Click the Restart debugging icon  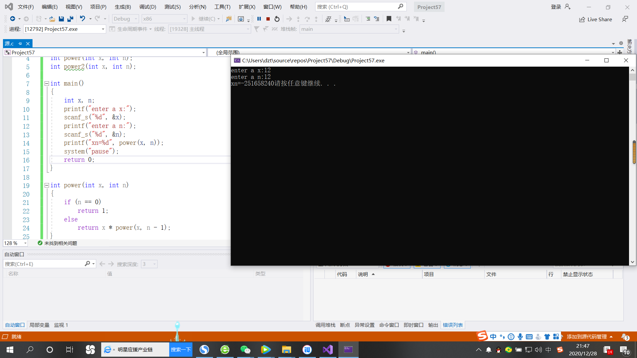pyautogui.click(x=277, y=19)
